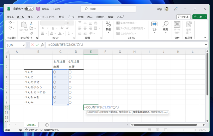Image resolution: width=213 pixels, height=136 pixels.
Task: Open the 編集 magnifier menu
Action: pyautogui.click(x=165, y=27)
